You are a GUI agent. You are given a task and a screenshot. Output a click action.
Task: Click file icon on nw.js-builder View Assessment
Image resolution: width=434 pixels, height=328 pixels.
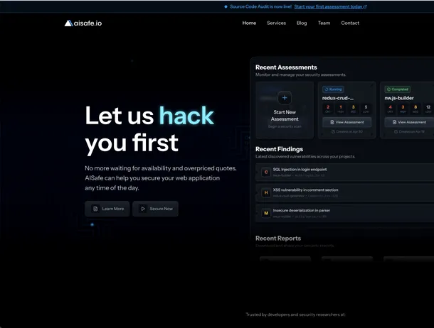pyautogui.click(x=394, y=122)
